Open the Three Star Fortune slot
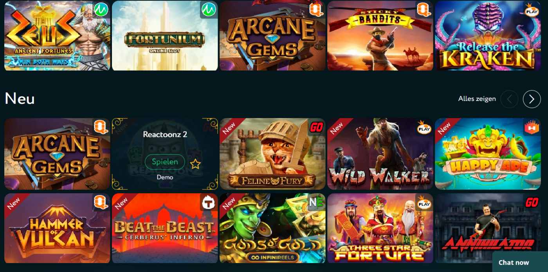Image resolution: width=548 pixels, height=272 pixels. (x=380, y=228)
